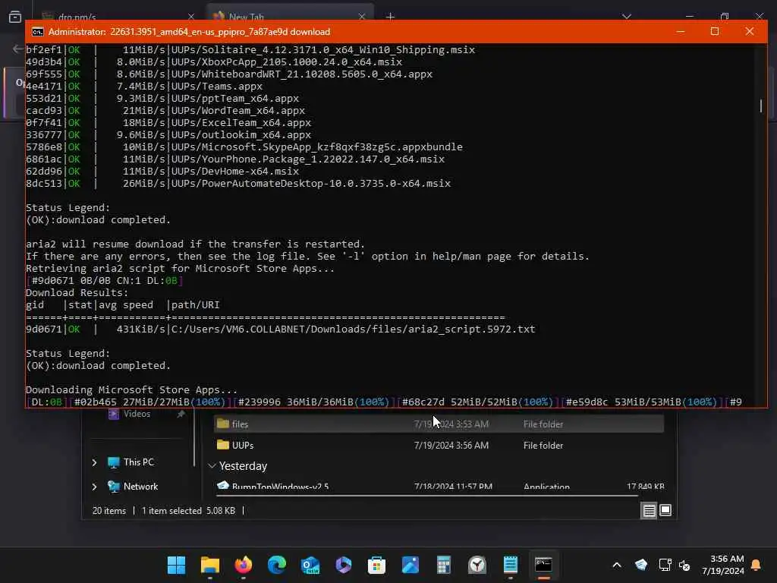The image size is (777, 583).
Task: Click the command prompt title bar icon
Action: pyautogui.click(x=38, y=32)
